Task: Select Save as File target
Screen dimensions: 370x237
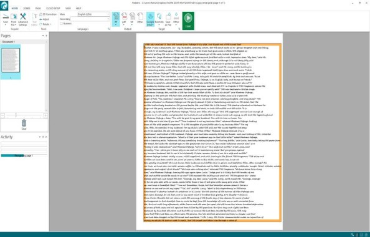Action: tap(168, 19)
